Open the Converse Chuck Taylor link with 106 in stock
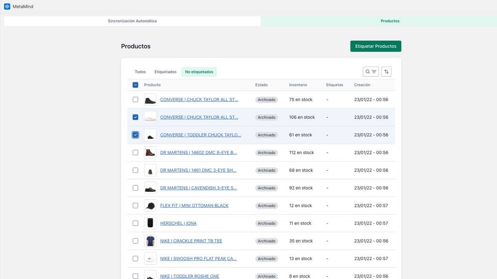 click(x=199, y=117)
